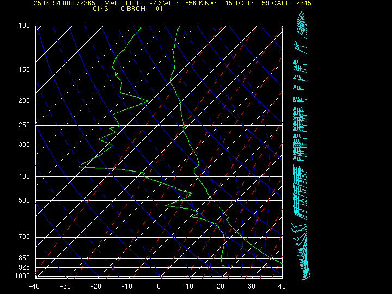Click the lifted index value -7
Screen dimensions: 392x294
[152, 3]
